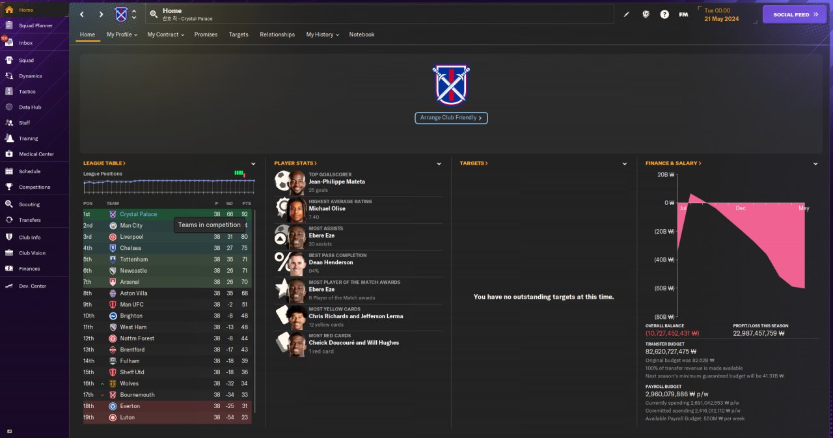Click the league positions line graph
Image resolution: width=833 pixels, height=438 pixels.
pos(169,185)
